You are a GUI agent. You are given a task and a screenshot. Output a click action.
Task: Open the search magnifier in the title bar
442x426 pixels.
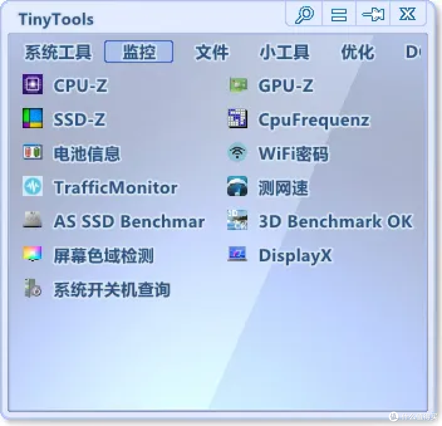coord(304,14)
